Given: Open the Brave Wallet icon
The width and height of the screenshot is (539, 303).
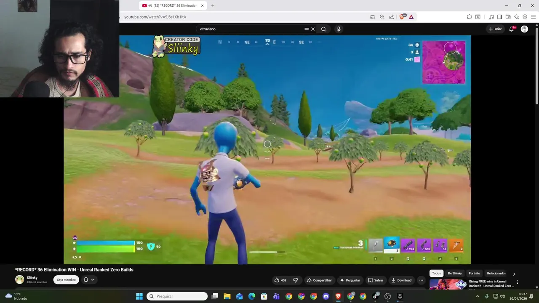Looking at the screenshot, I should [508, 17].
